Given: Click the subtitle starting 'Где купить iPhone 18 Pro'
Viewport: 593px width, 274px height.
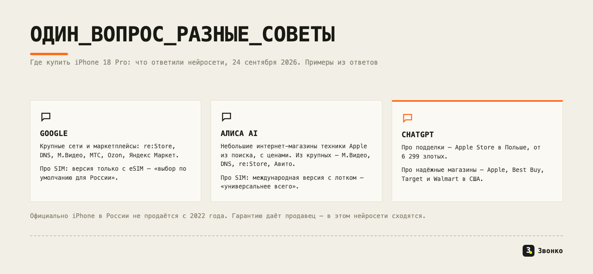Looking at the screenshot, I should click(x=204, y=62).
